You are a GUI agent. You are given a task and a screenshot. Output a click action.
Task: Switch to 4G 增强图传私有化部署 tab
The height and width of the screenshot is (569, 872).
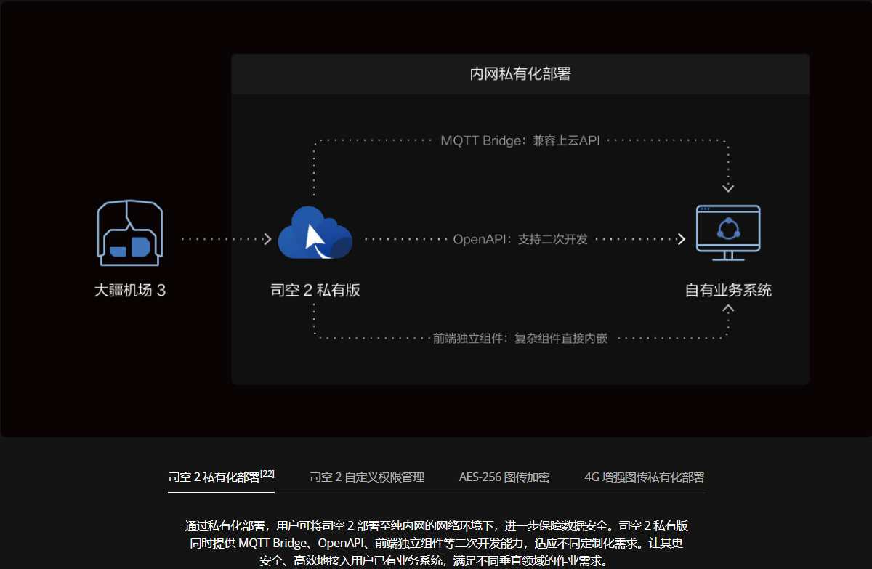coord(645,477)
